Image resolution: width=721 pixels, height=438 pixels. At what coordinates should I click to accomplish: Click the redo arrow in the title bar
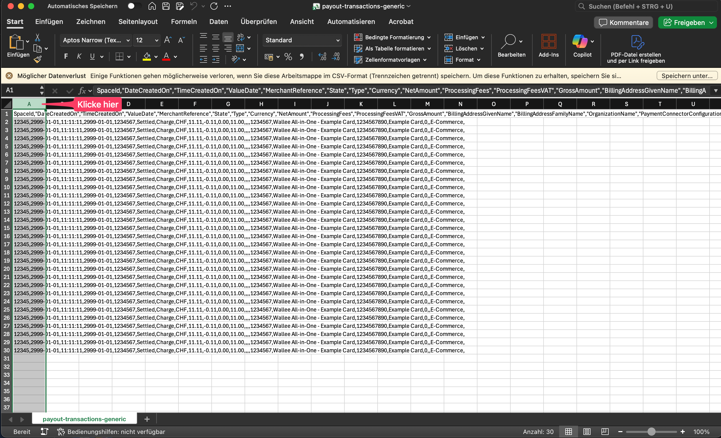pos(214,6)
